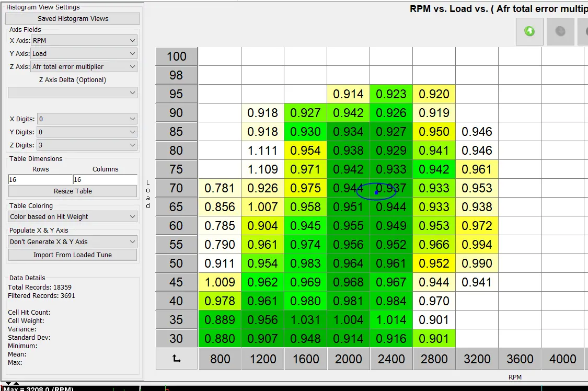Screen dimensions: 588x391
Task: Select cell with value 0.983
Action: pyautogui.click(x=305, y=263)
